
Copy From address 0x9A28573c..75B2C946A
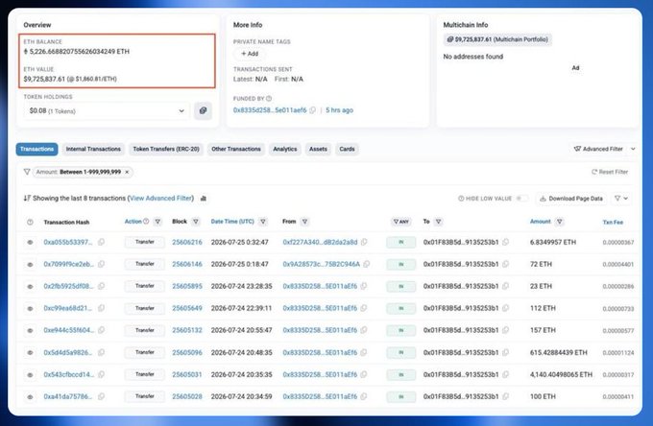coord(367,264)
